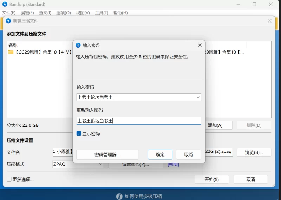Click 取消 in the 输入密码 dialog
This screenshot has width=281, height=200.
click(189, 155)
